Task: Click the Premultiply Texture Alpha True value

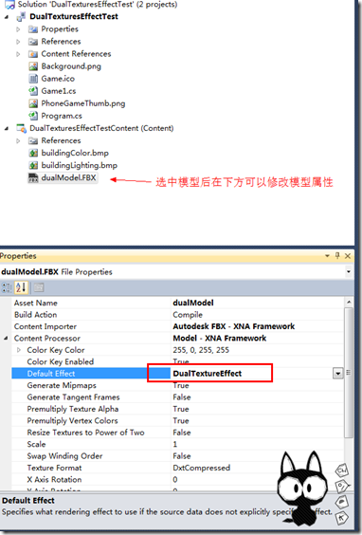Action: point(181,409)
